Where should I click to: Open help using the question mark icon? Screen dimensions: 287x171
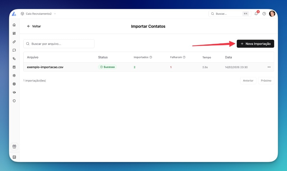point(264,13)
